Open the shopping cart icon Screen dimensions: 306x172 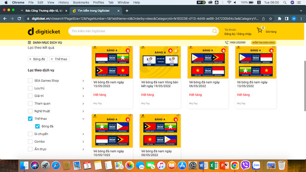click(259, 31)
